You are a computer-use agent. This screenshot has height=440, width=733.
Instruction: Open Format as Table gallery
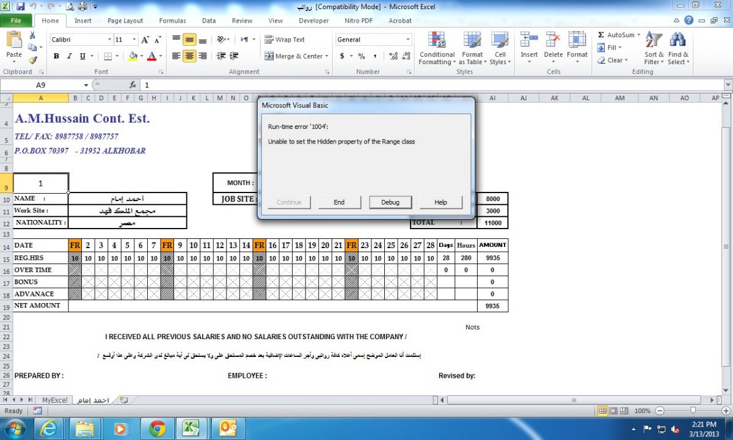point(472,48)
